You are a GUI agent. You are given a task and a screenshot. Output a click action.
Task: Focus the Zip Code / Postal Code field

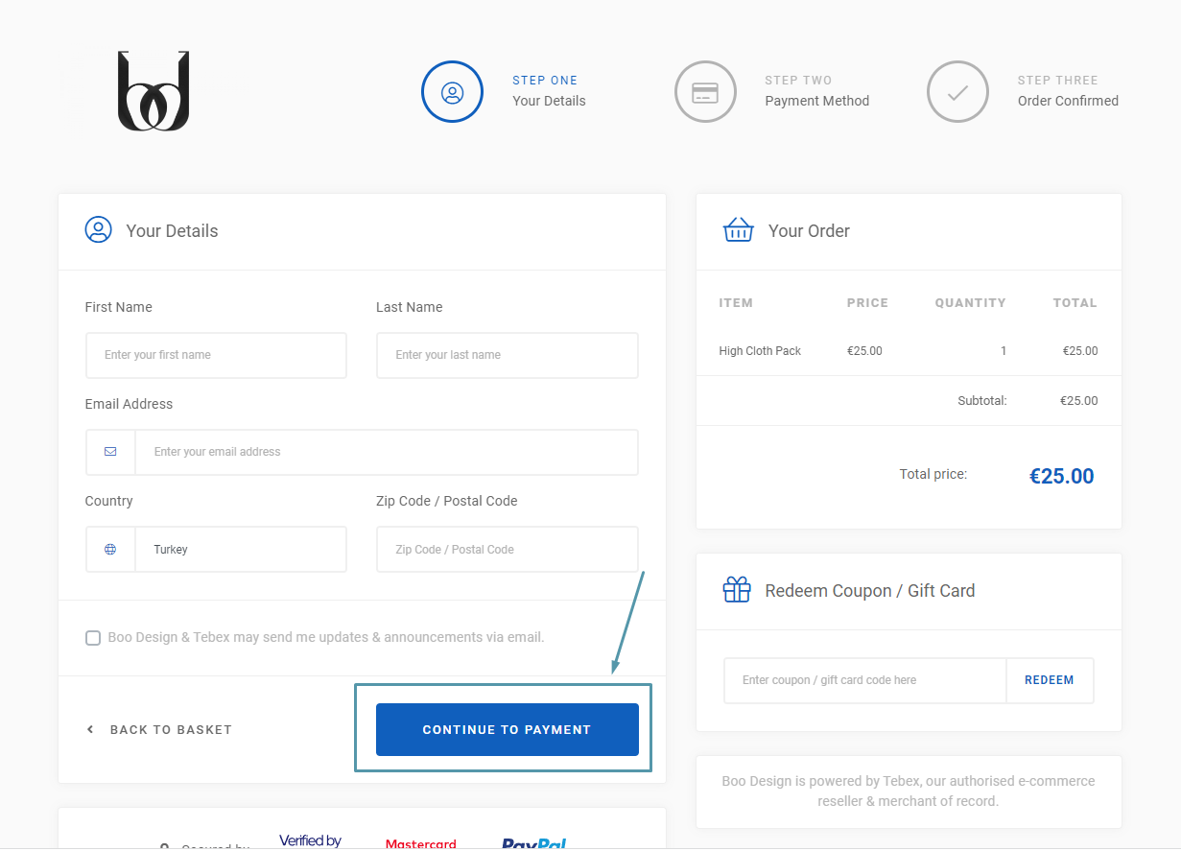[507, 550]
